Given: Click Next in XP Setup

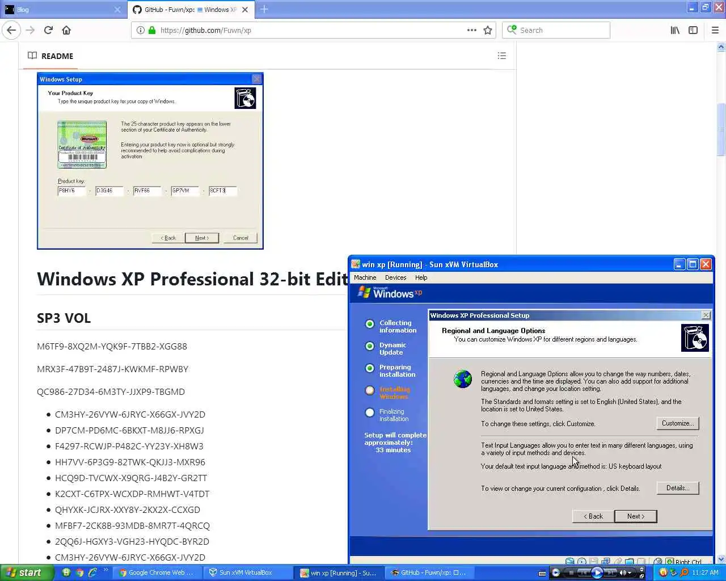Looking at the screenshot, I should (x=636, y=516).
